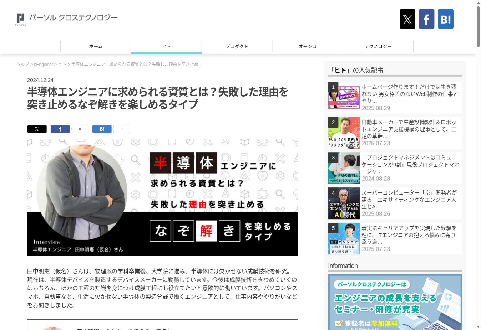Click thumbnail of rank 4 AI時代 article
481x330 pixels.
pos(344,203)
